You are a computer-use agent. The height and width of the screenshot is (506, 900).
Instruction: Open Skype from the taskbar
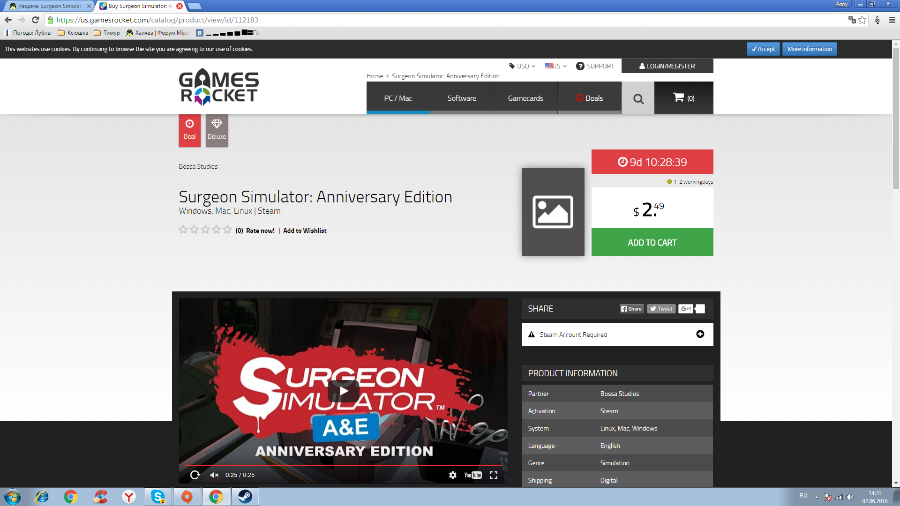(x=158, y=497)
